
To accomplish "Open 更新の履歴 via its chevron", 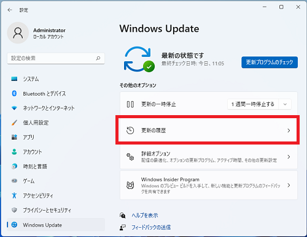I will coord(289,130).
